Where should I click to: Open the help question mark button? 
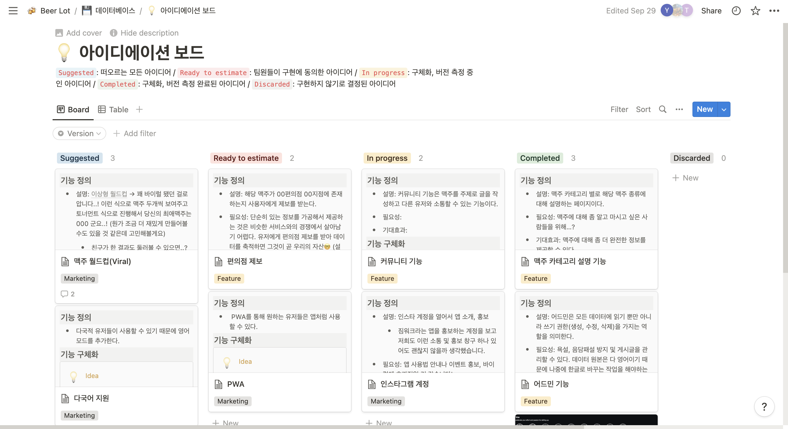tap(764, 407)
